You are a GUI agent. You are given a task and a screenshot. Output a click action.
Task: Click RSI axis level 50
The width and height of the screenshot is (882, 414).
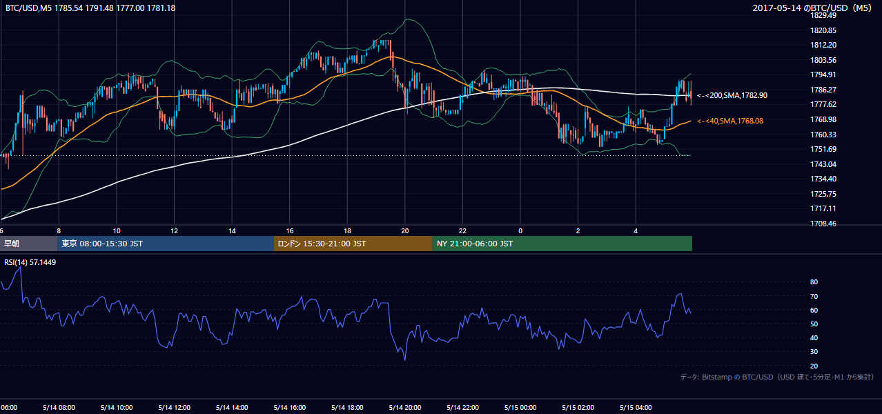[814, 324]
